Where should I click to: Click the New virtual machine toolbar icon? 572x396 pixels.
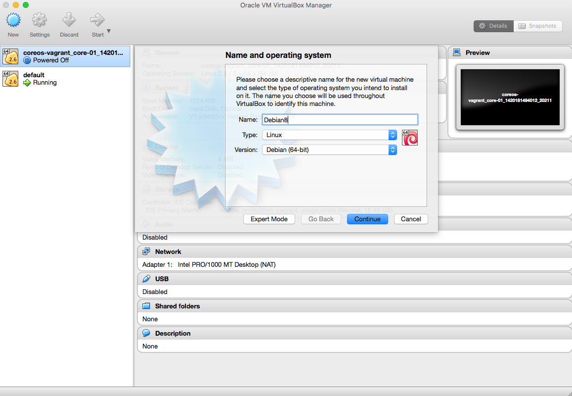(x=13, y=20)
